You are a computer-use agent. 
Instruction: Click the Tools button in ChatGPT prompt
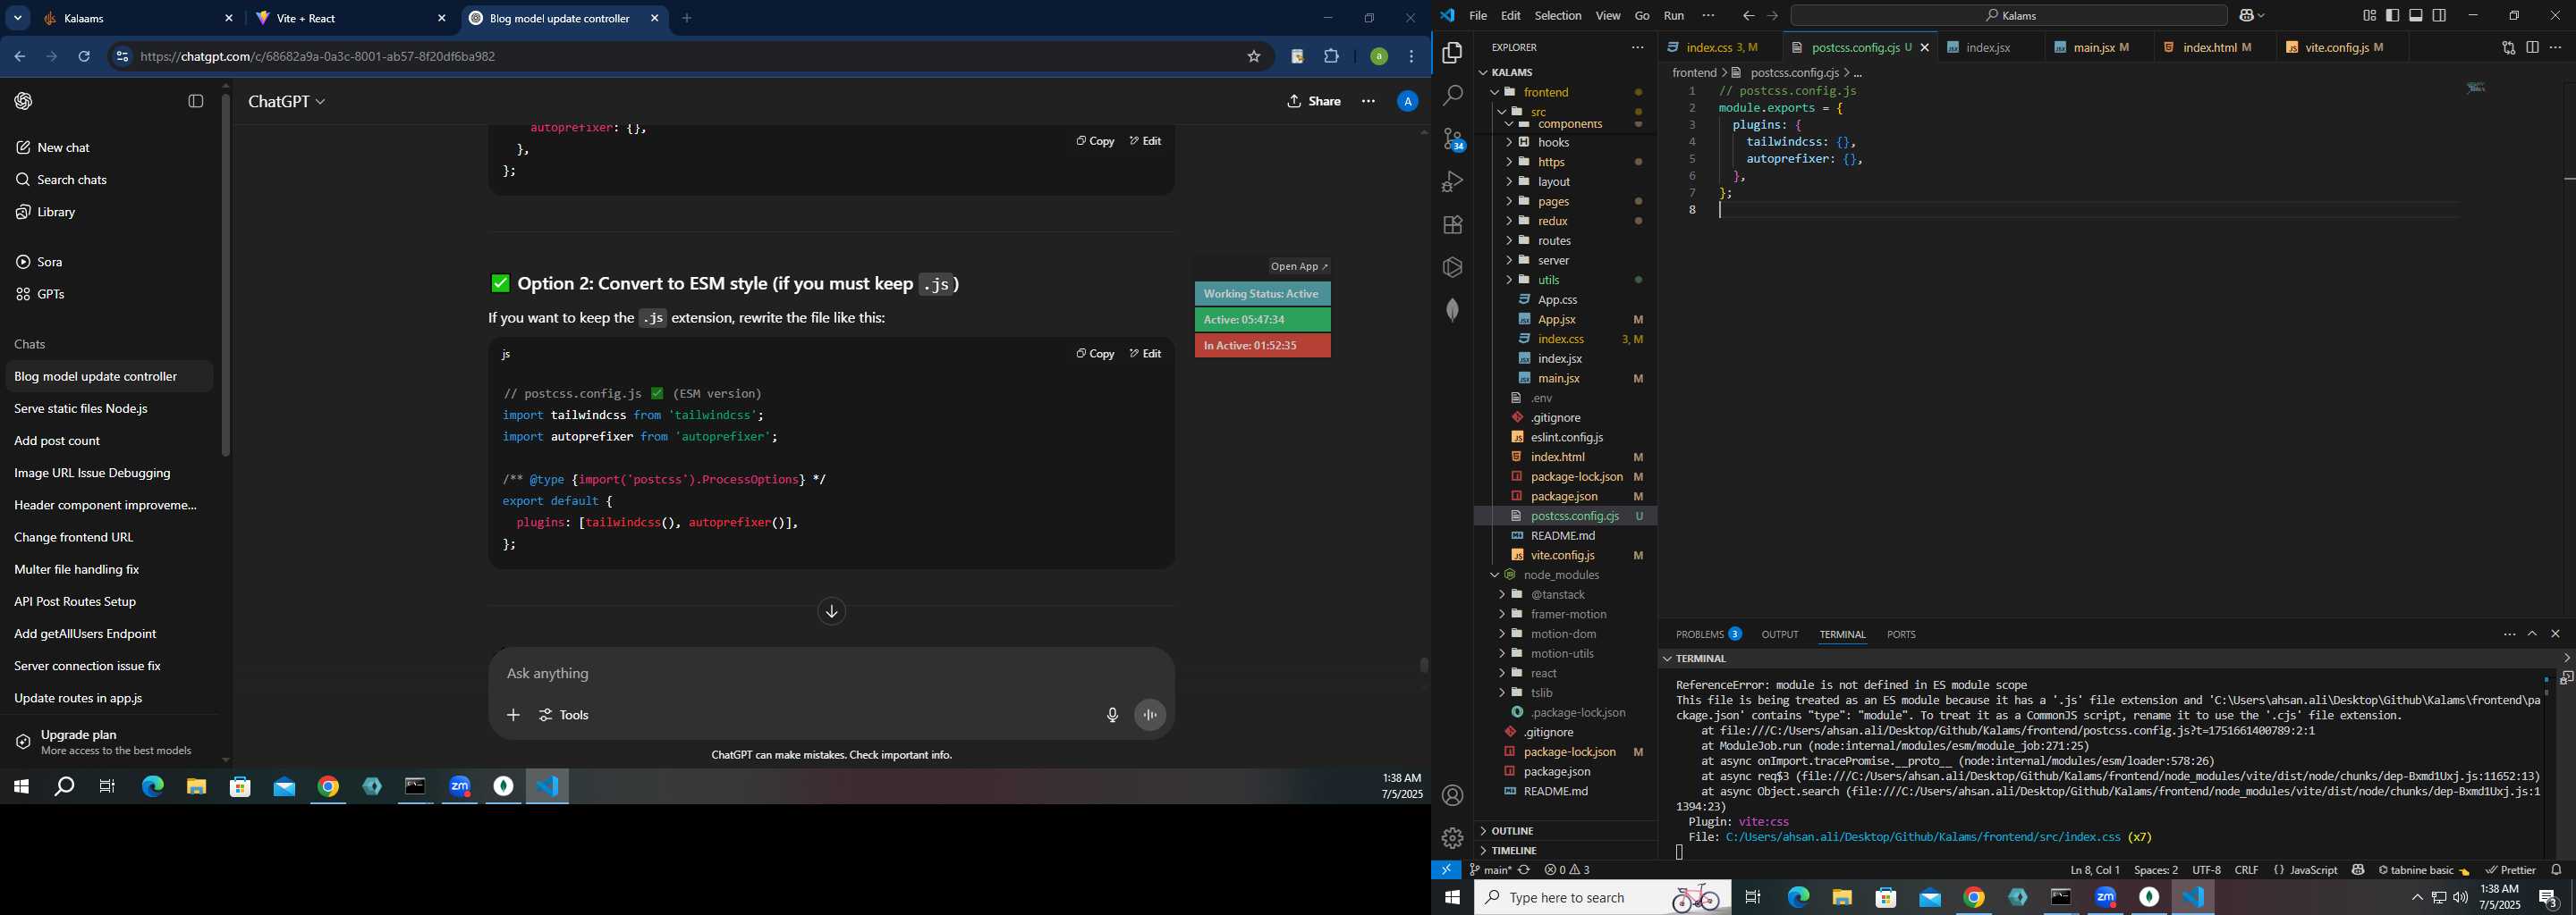tap(564, 715)
